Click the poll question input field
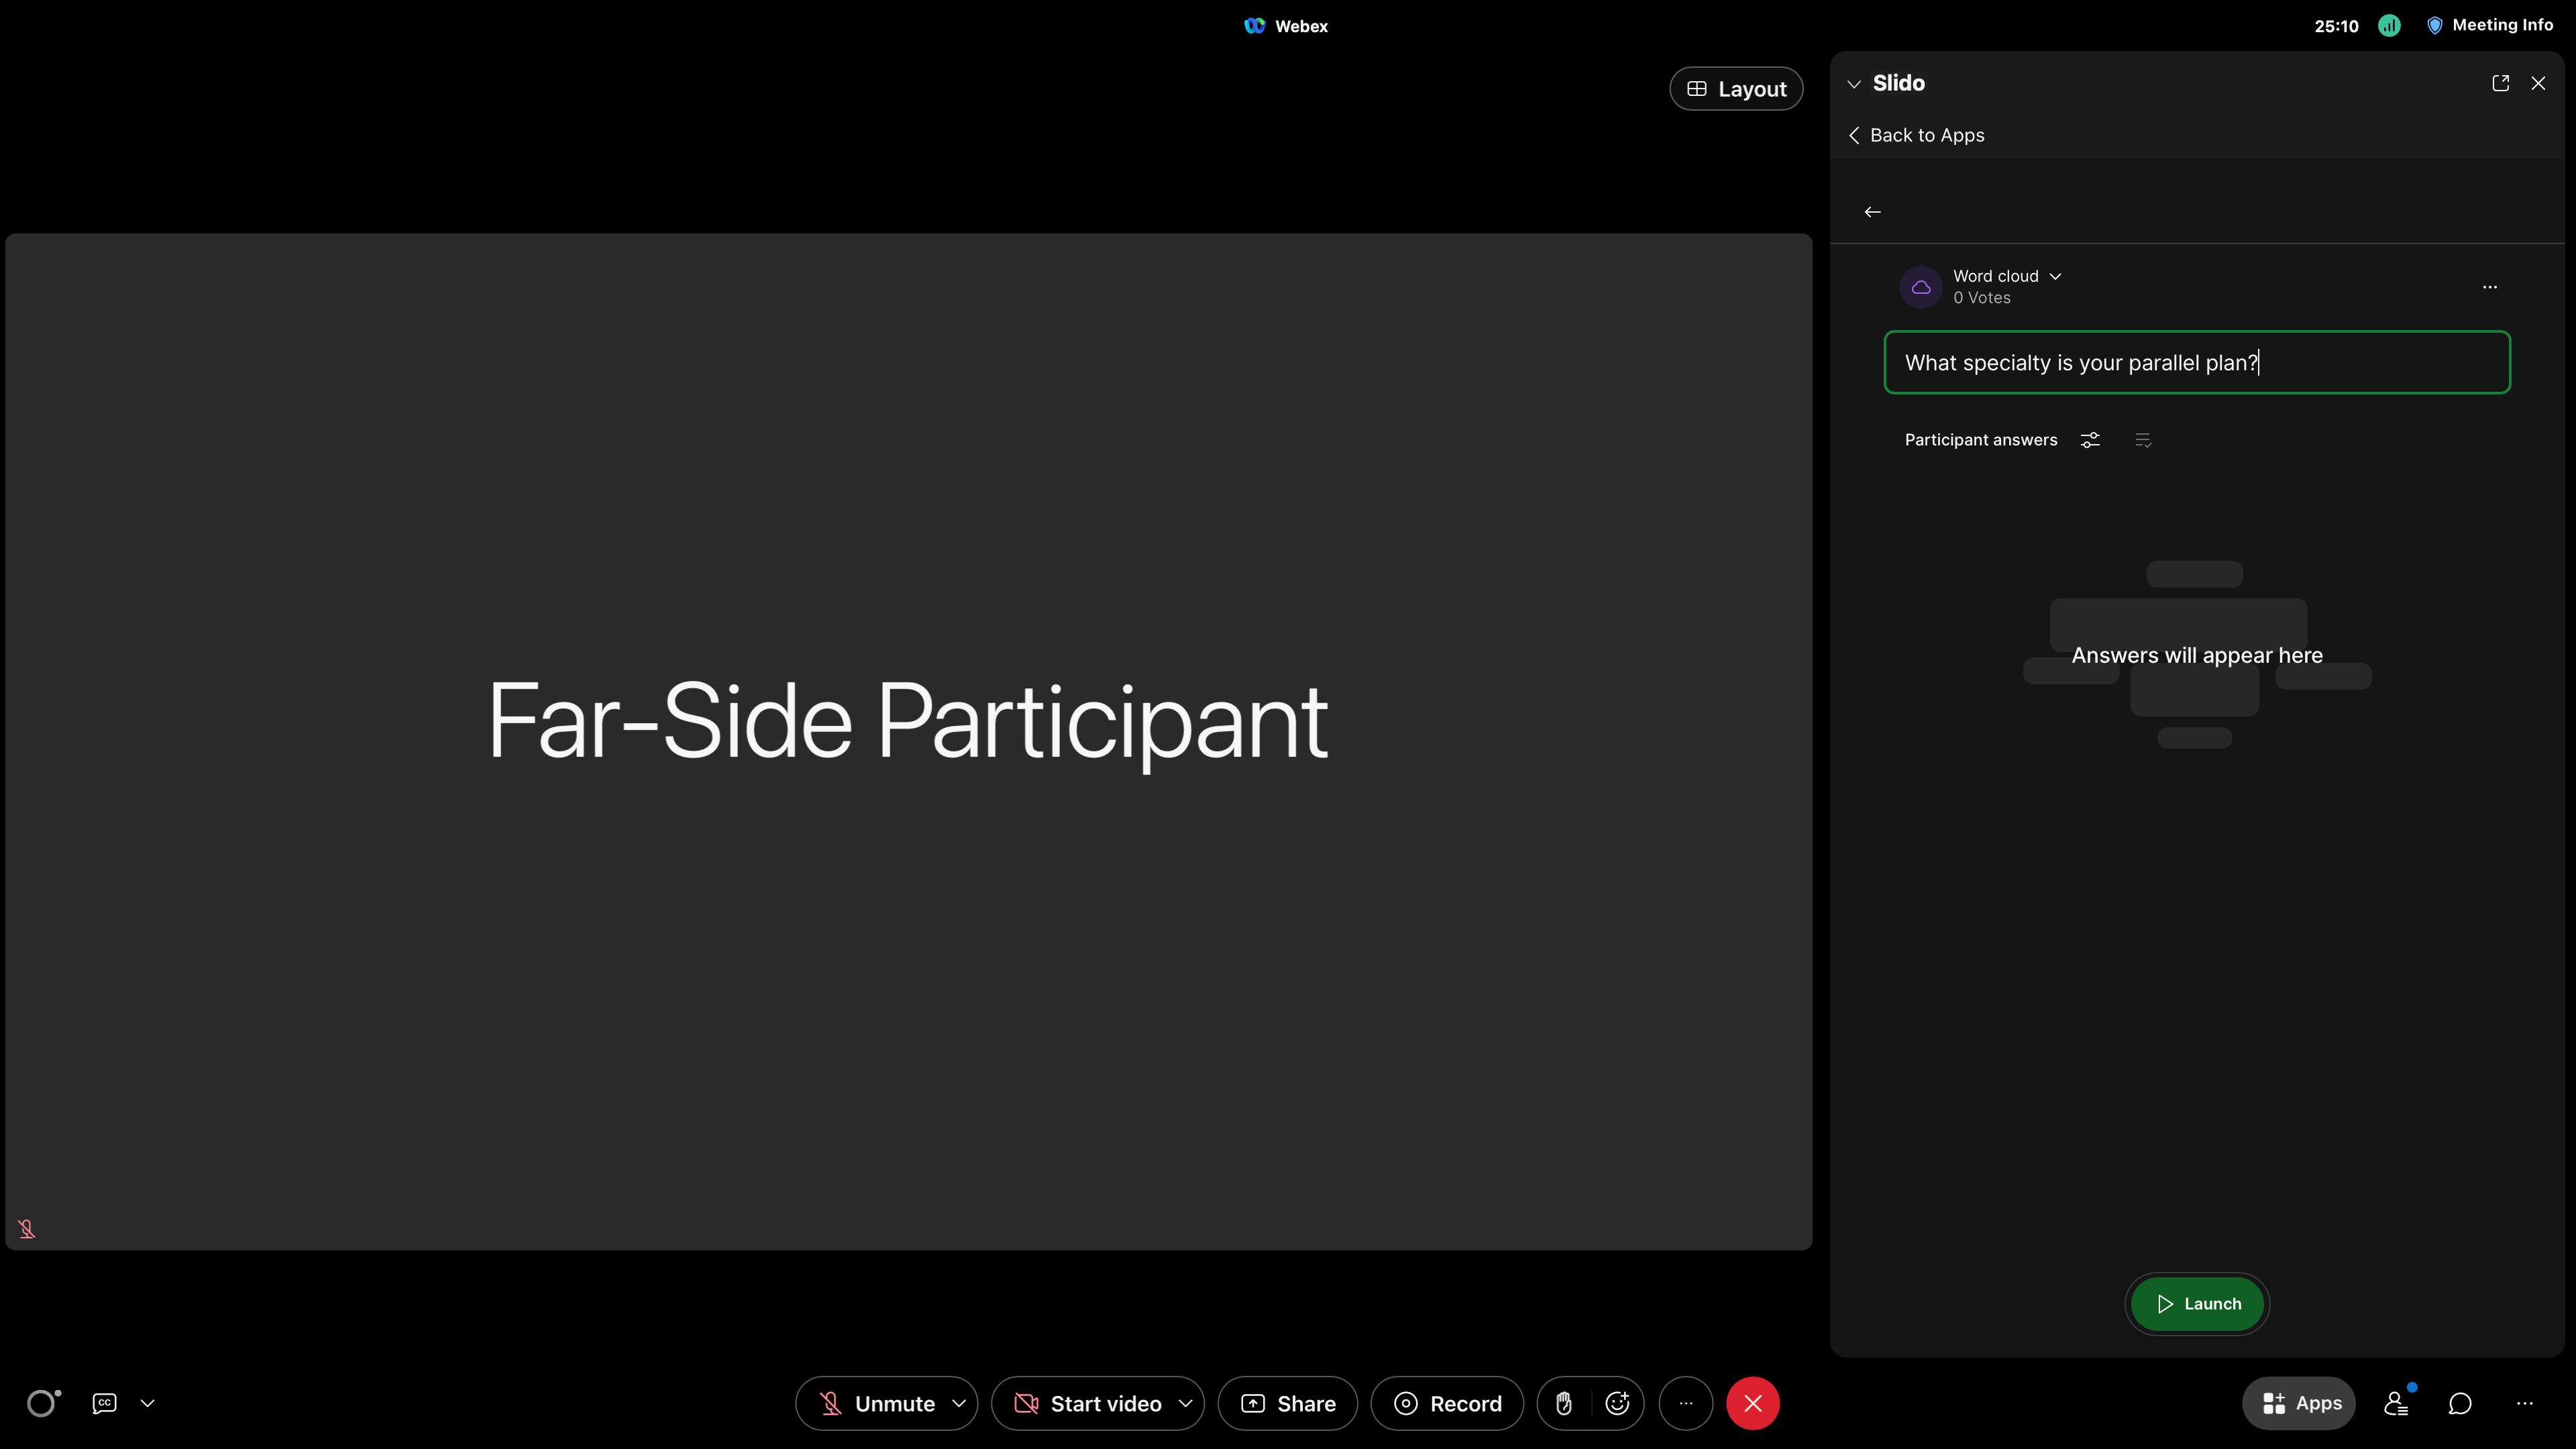2576x1449 pixels. coord(2195,362)
